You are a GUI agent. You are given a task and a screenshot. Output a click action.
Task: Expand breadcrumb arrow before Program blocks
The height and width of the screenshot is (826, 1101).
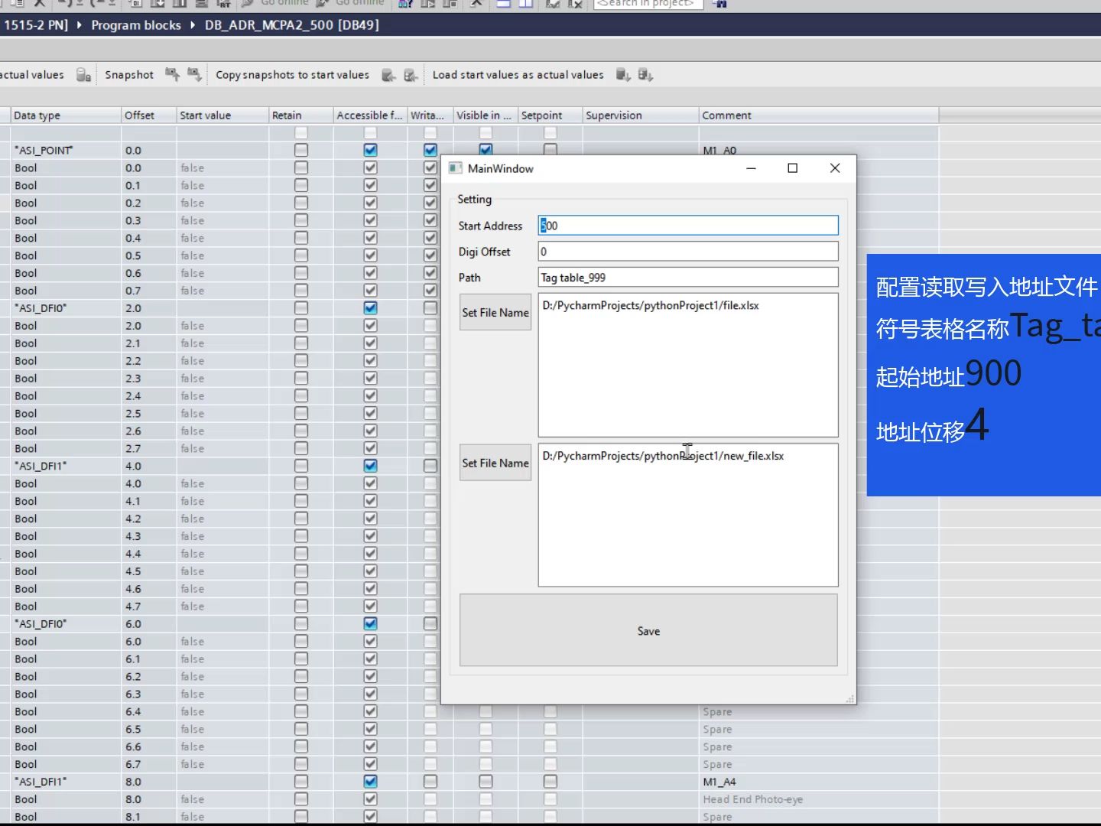79,24
